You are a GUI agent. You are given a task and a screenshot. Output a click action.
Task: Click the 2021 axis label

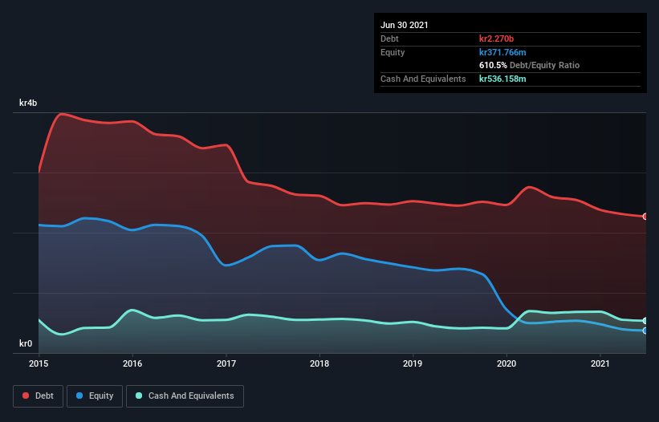coord(600,363)
